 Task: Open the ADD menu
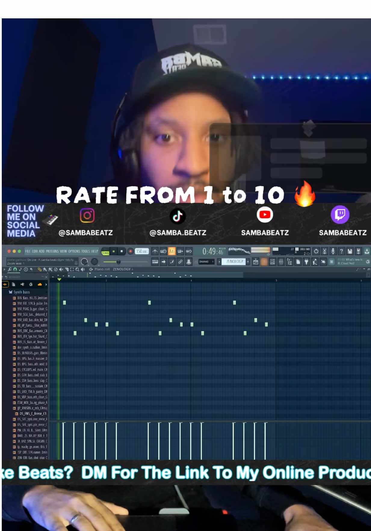pyautogui.click(x=42, y=251)
